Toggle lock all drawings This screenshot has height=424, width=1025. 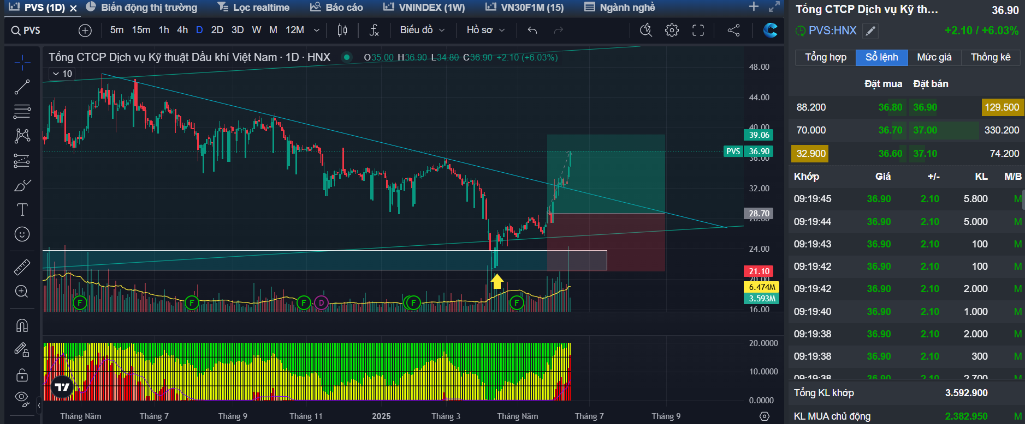[22, 375]
